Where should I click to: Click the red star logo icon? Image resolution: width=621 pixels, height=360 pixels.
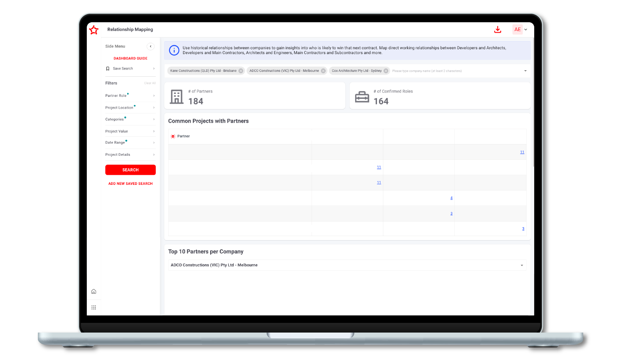(94, 30)
